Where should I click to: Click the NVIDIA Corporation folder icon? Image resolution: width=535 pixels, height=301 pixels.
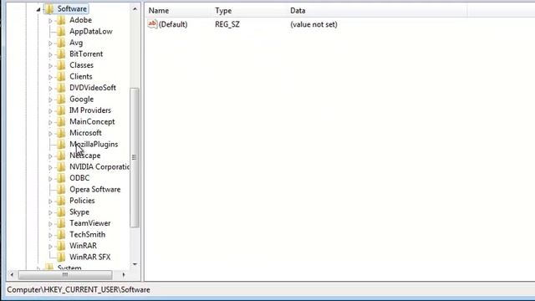click(61, 166)
